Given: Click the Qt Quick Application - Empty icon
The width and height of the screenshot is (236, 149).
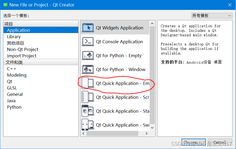Looking at the screenshot, I should coord(88,83).
